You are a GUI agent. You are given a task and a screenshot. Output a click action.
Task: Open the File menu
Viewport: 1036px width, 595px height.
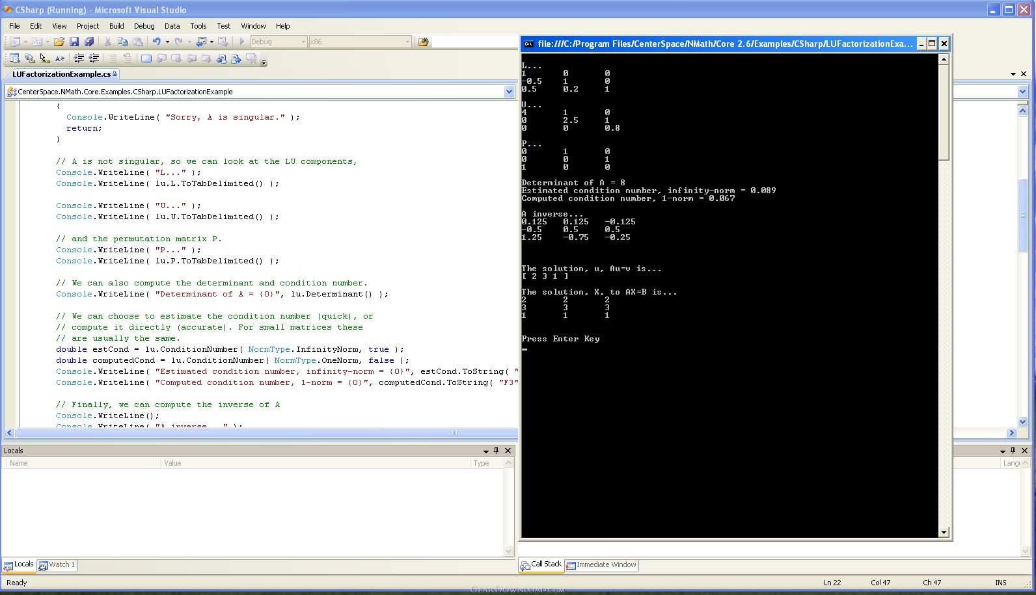pyautogui.click(x=14, y=26)
